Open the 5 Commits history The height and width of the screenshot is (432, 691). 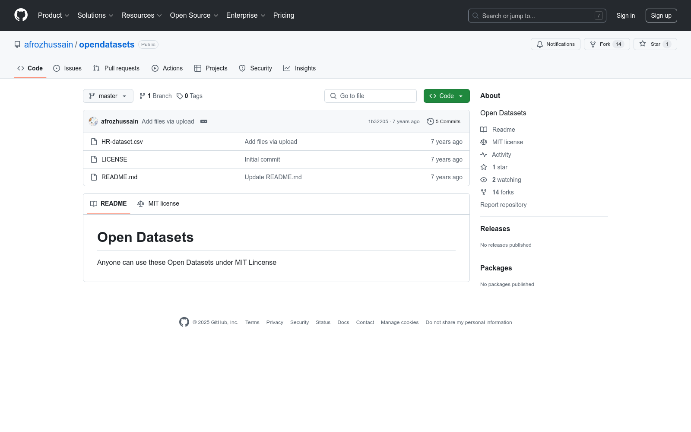coord(444,121)
